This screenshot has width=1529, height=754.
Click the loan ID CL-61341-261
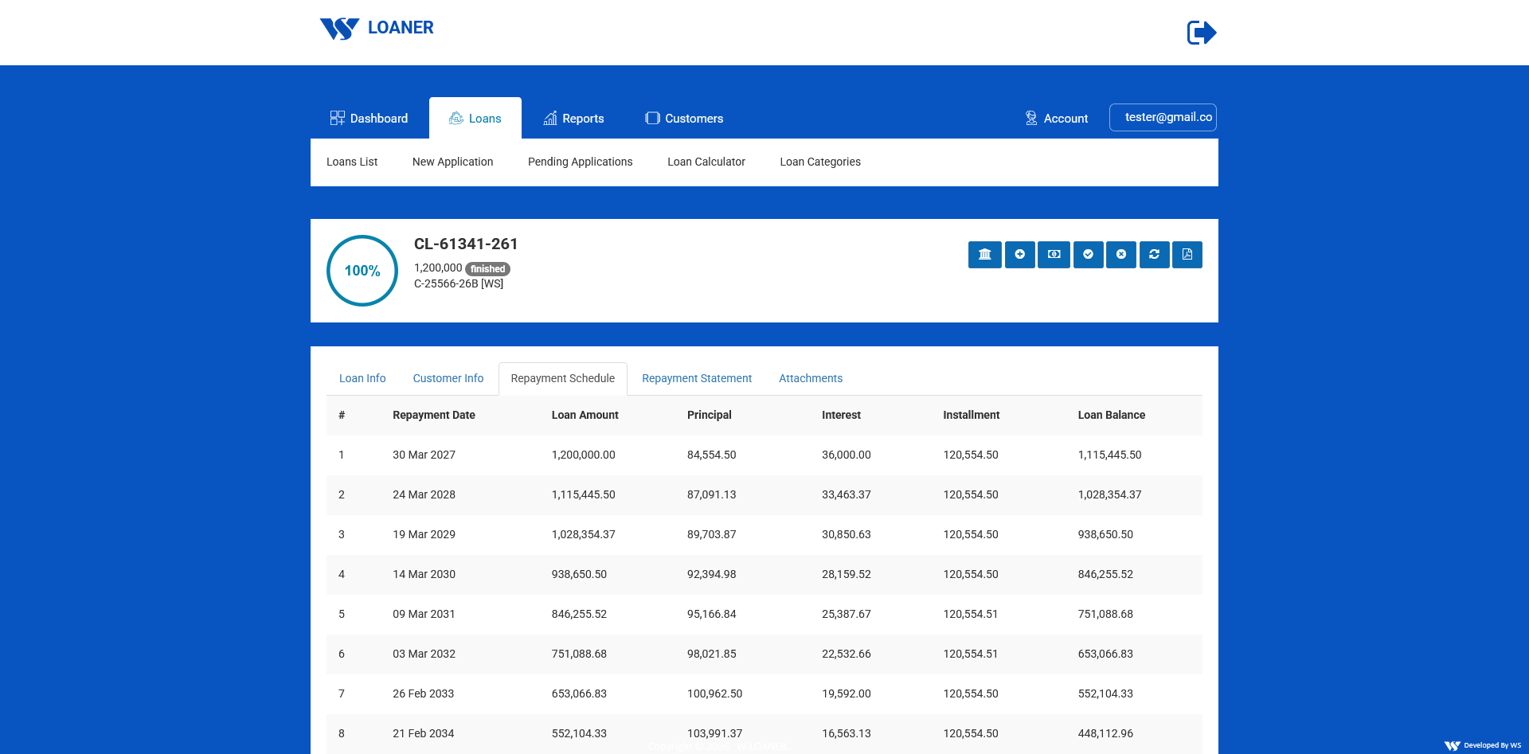click(466, 244)
